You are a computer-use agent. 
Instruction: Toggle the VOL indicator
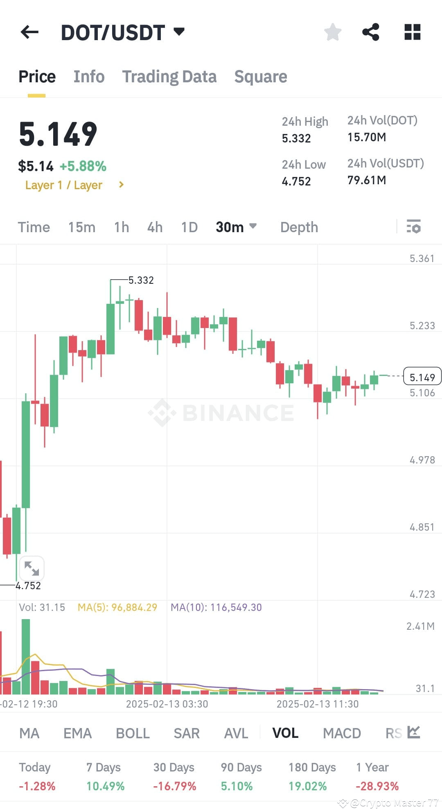pos(286,733)
